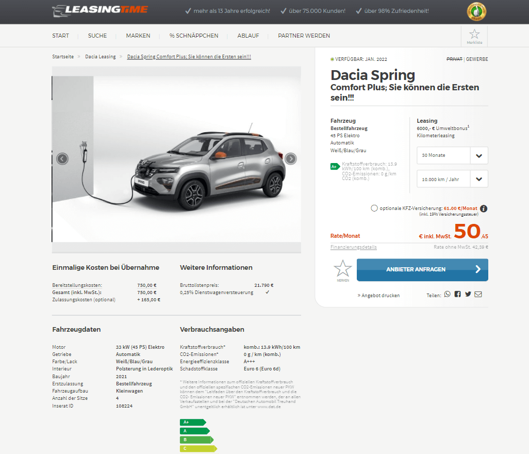Image resolution: width=529 pixels, height=454 pixels.
Task: Select Rate ohne MwSt. 42,39 € text
Action: (461, 247)
